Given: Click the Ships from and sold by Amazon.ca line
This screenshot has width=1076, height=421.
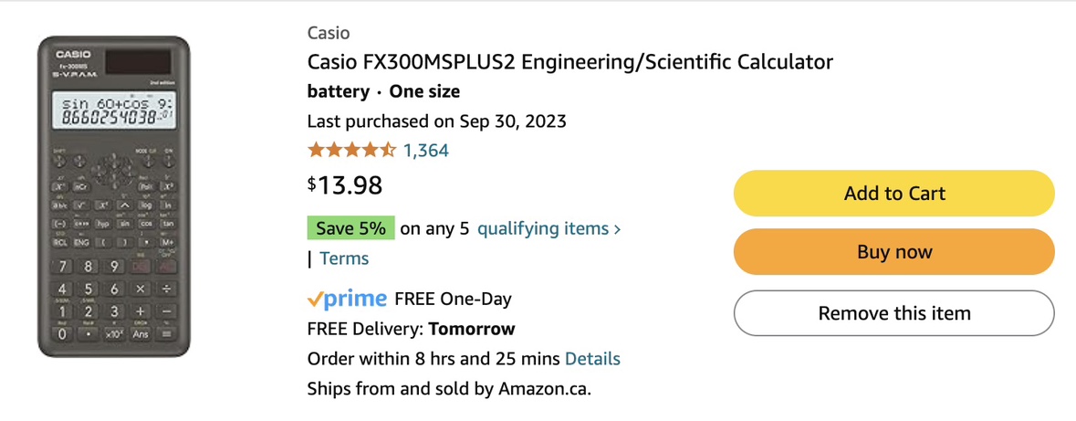Looking at the screenshot, I should [x=449, y=389].
